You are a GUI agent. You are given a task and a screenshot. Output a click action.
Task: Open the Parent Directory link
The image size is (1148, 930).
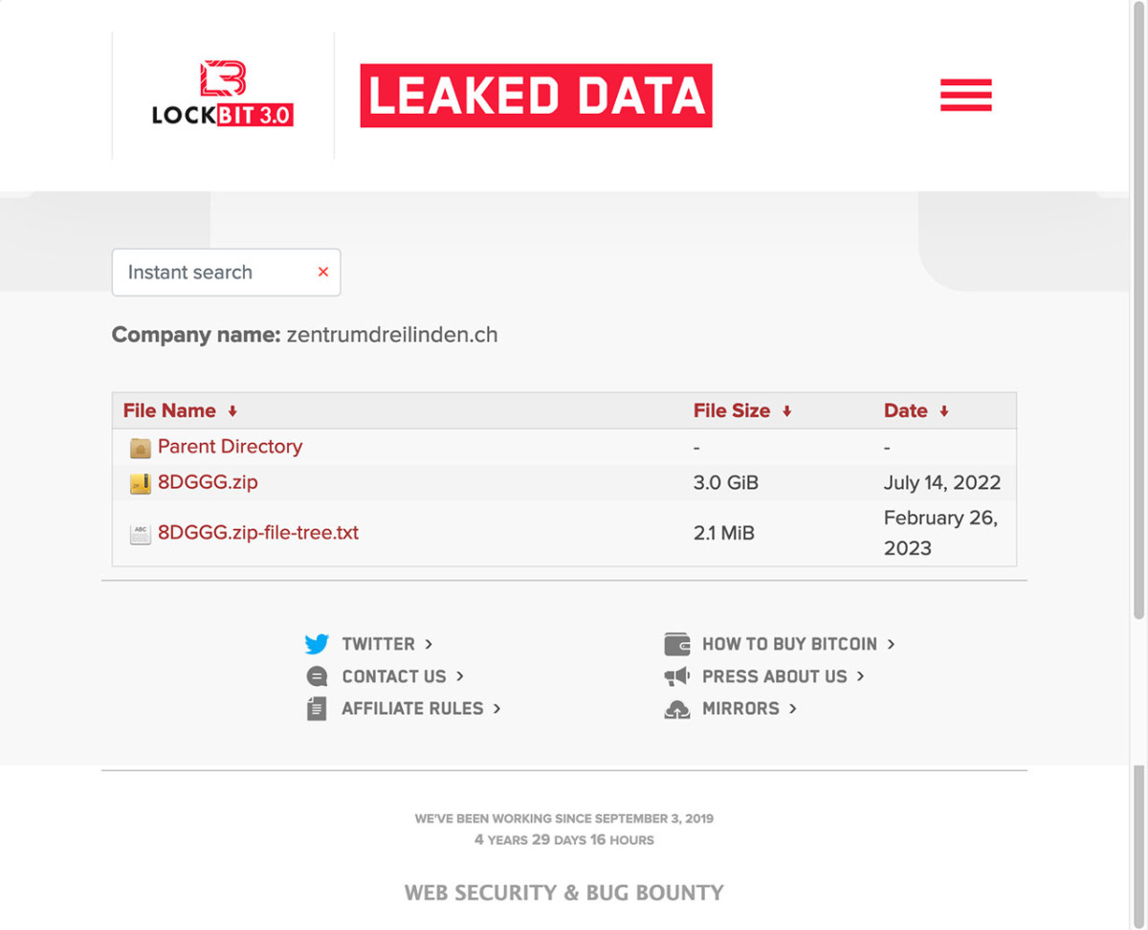point(230,447)
